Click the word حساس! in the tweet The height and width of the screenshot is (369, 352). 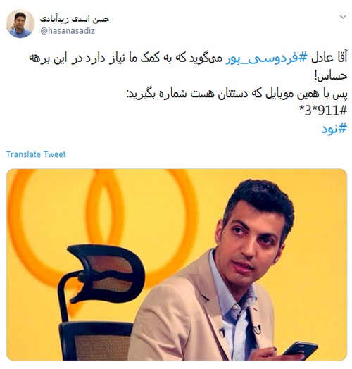(331, 76)
